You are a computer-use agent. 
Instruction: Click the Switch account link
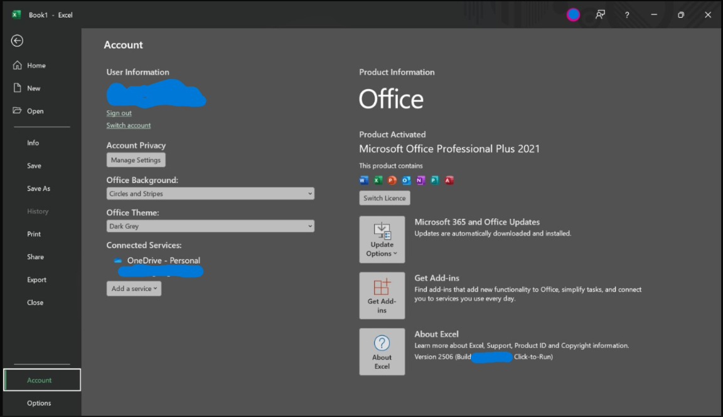click(129, 125)
